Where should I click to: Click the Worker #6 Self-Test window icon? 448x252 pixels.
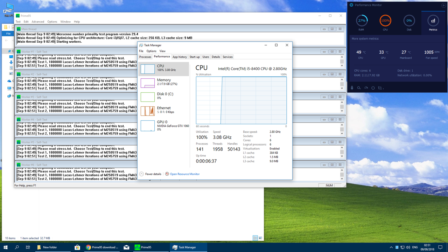19,165
